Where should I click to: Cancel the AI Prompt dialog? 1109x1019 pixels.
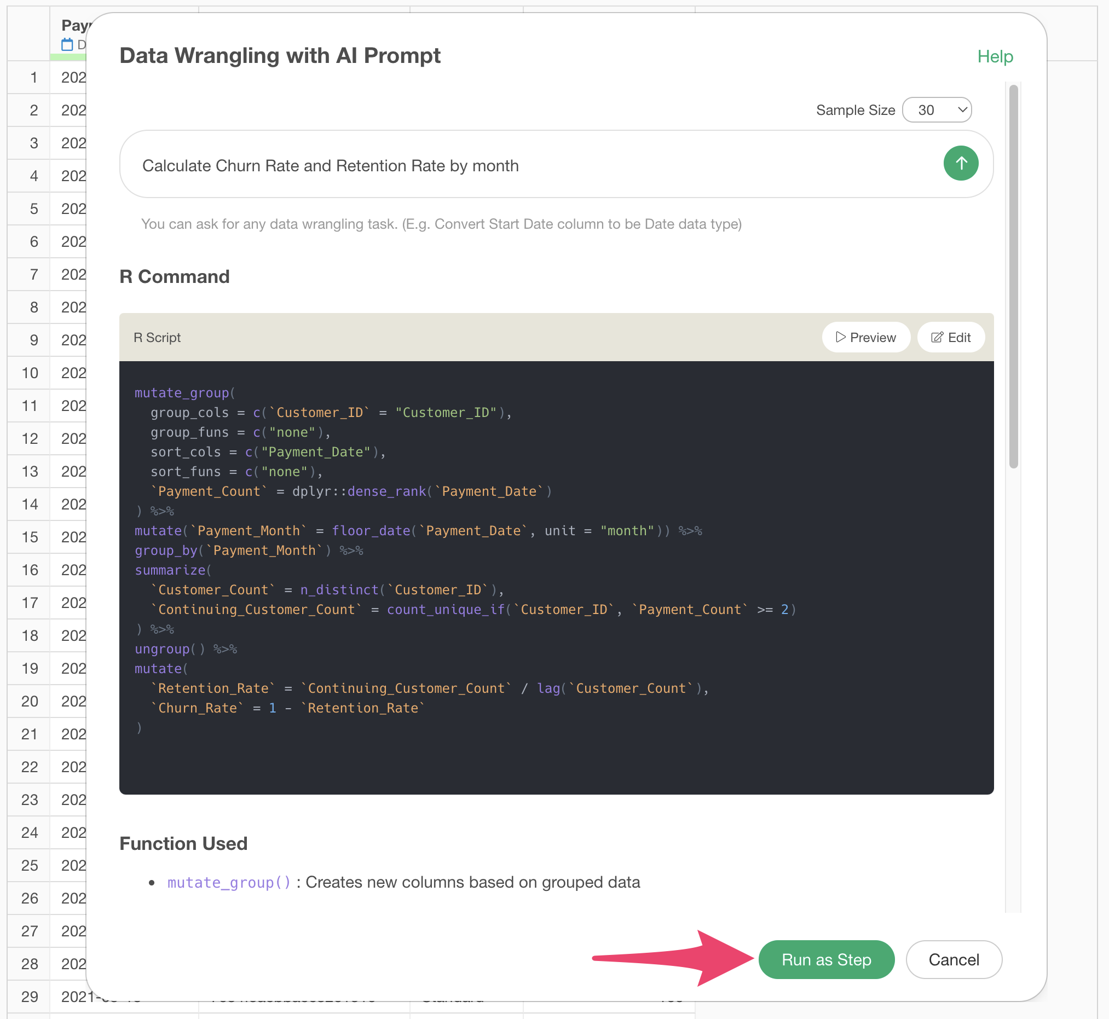click(x=953, y=959)
